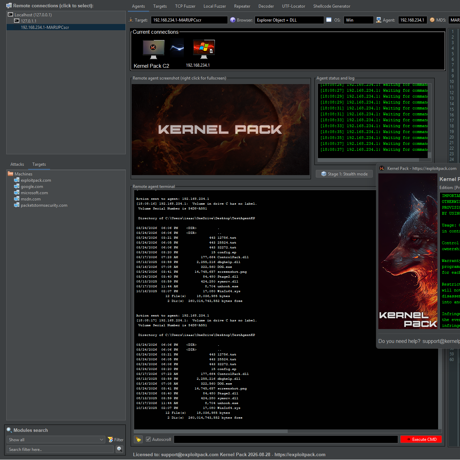Click the Target input field
Viewport: 460px width, 460px height.
(189, 20)
